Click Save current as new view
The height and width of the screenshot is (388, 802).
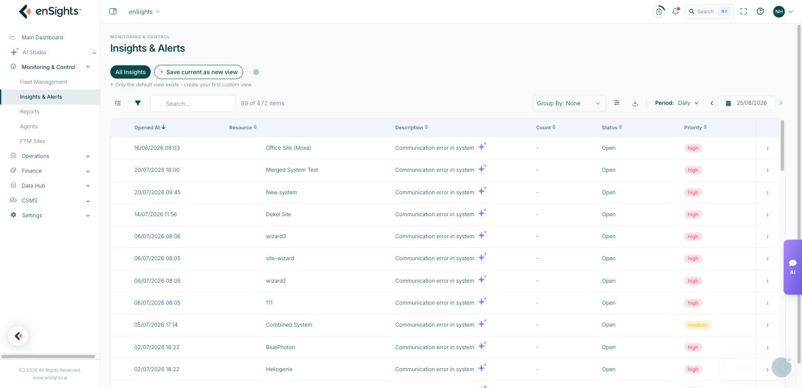tap(198, 72)
